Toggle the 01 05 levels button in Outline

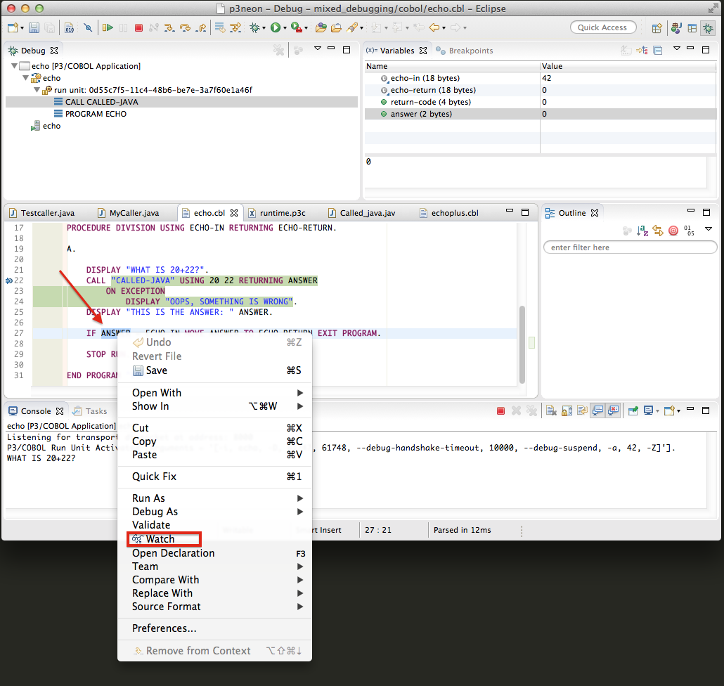click(689, 231)
